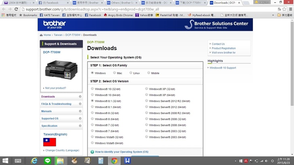Open the Product Registration link

click(x=223, y=48)
